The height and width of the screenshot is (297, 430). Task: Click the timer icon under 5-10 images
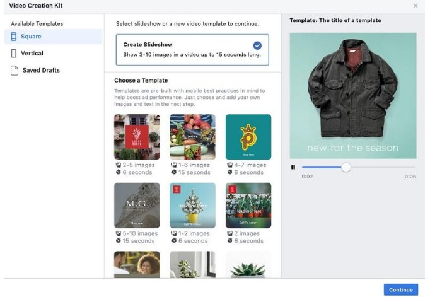pyautogui.click(x=118, y=240)
